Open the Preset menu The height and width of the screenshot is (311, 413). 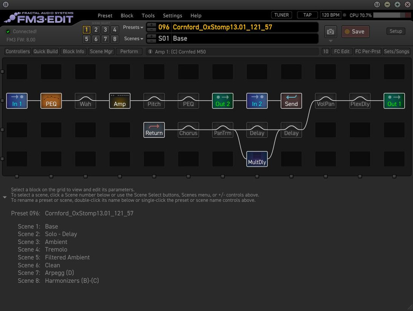click(x=105, y=16)
